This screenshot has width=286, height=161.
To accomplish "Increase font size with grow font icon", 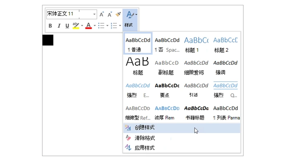I will click(102, 14).
